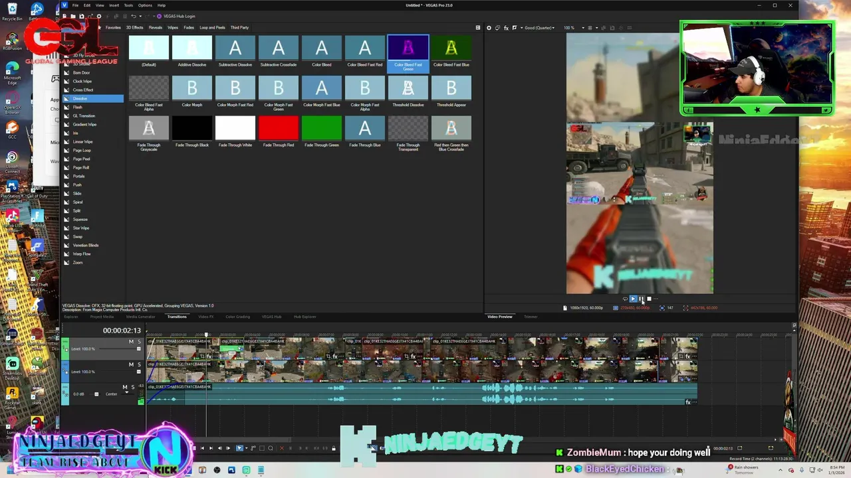
Task: Click Save Snapshot to File icon
Action: [x=612, y=28]
